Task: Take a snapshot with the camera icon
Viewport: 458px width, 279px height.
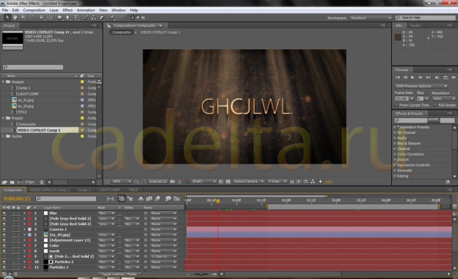Action: coord(173,182)
